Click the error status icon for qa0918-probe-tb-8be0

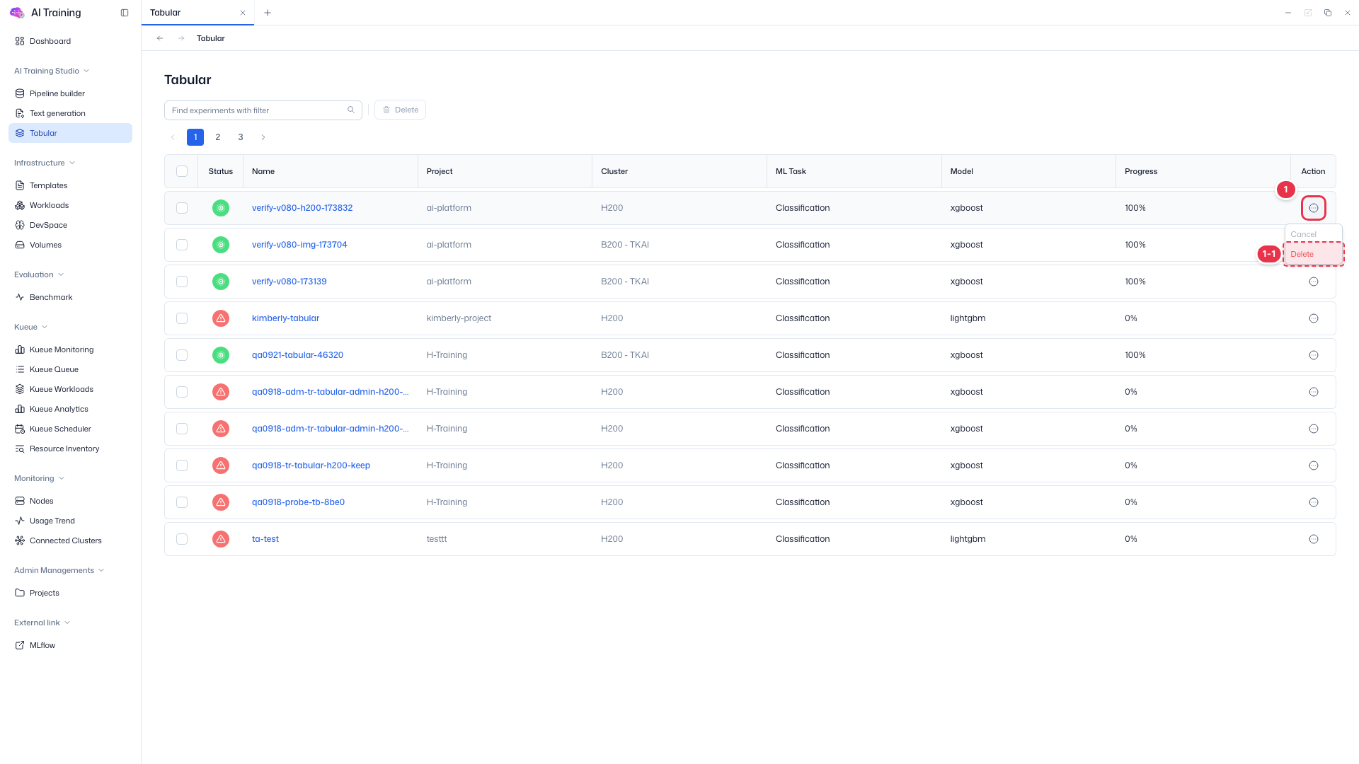click(221, 502)
